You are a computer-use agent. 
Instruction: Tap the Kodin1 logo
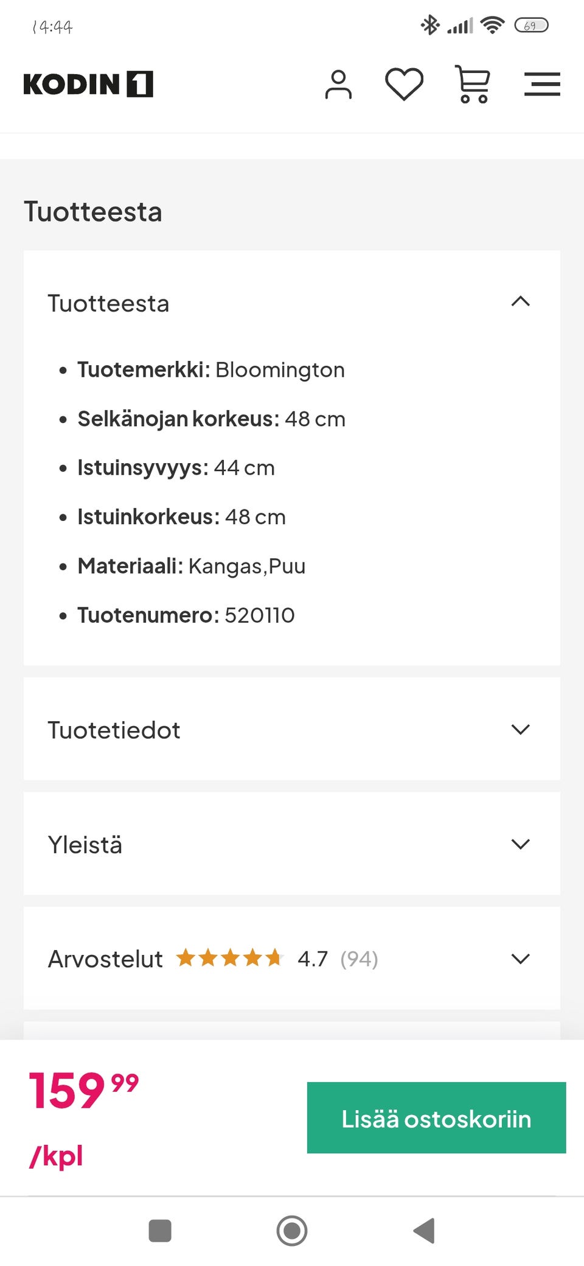tap(88, 84)
